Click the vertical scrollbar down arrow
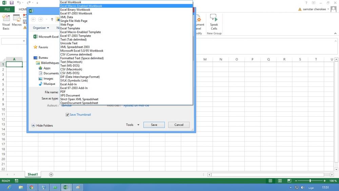 [x=336, y=169]
